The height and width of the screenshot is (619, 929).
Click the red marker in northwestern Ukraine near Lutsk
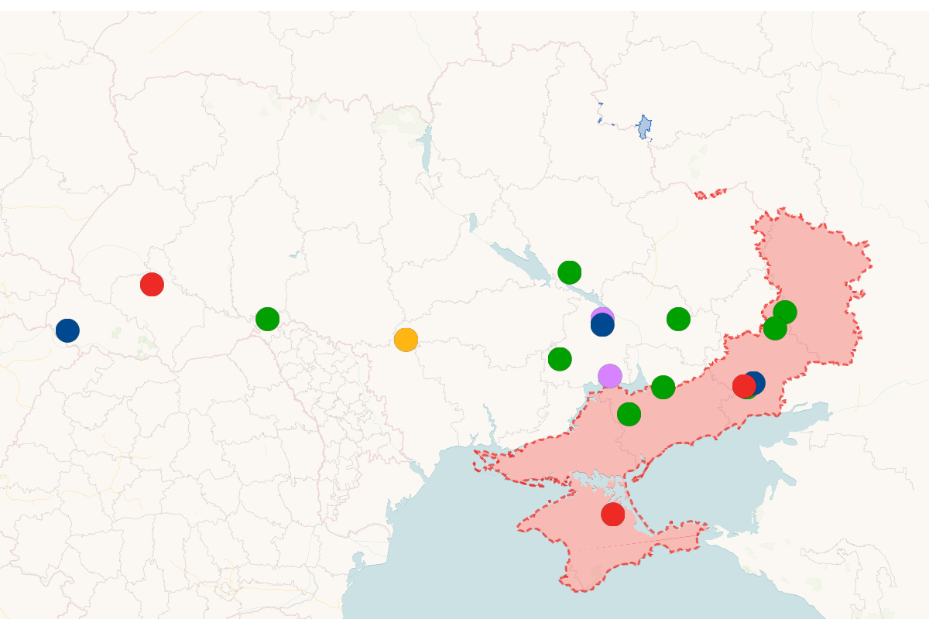[152, 285]
